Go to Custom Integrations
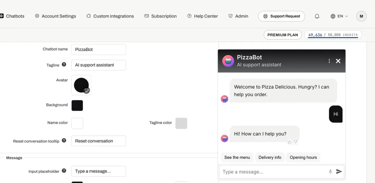Image resolution: width=375 pixels, height=183 pixels. point(110,16)
